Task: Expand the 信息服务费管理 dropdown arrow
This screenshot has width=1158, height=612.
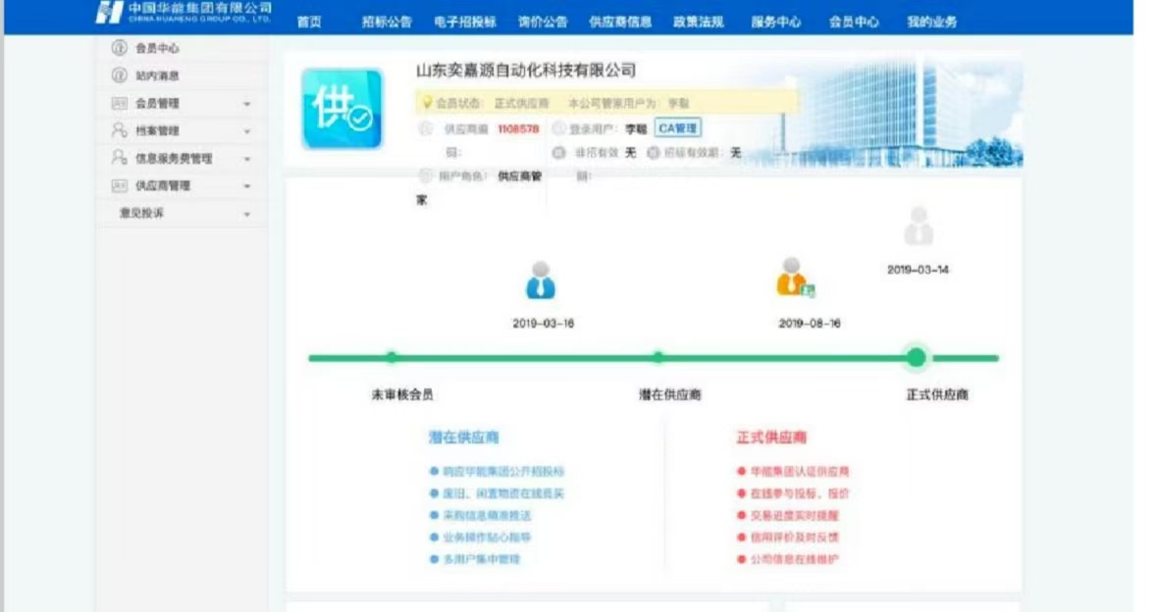Action: [246, 159]
